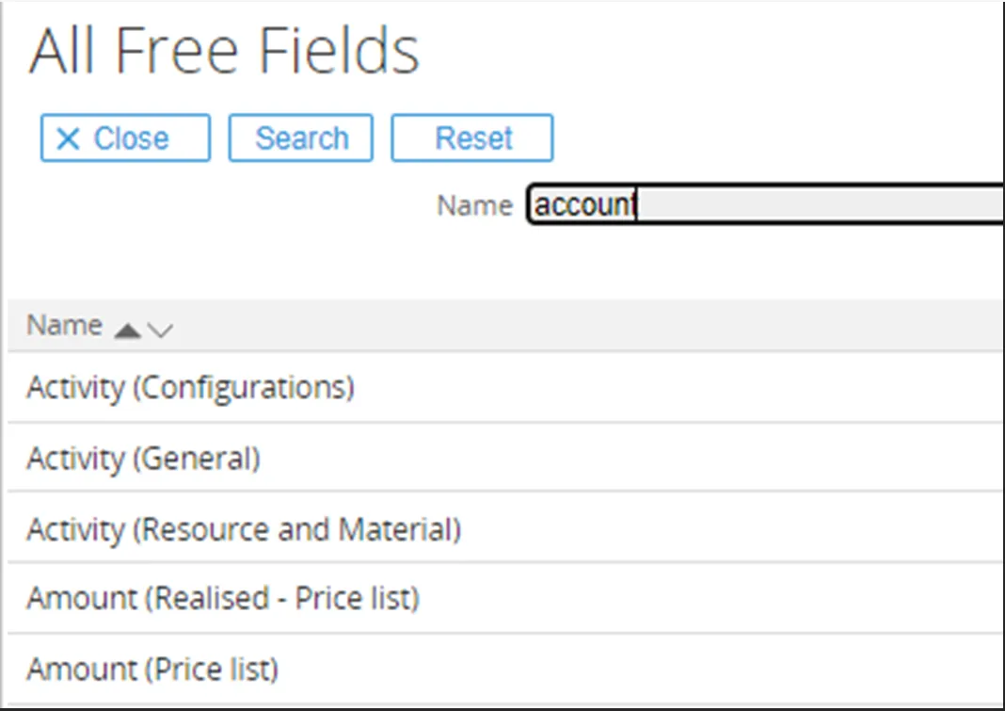The height and width of the screenshot is (711, 1005).
Task: Run the query with the Search button
Action: click(301, 138)
